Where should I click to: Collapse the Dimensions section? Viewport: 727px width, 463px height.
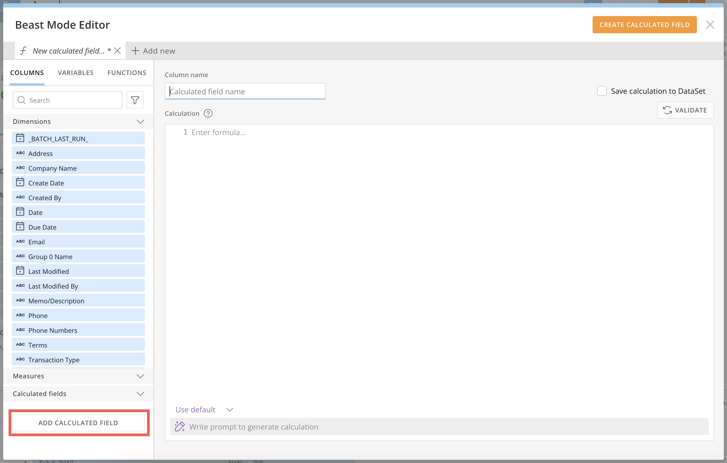[140, 122]
